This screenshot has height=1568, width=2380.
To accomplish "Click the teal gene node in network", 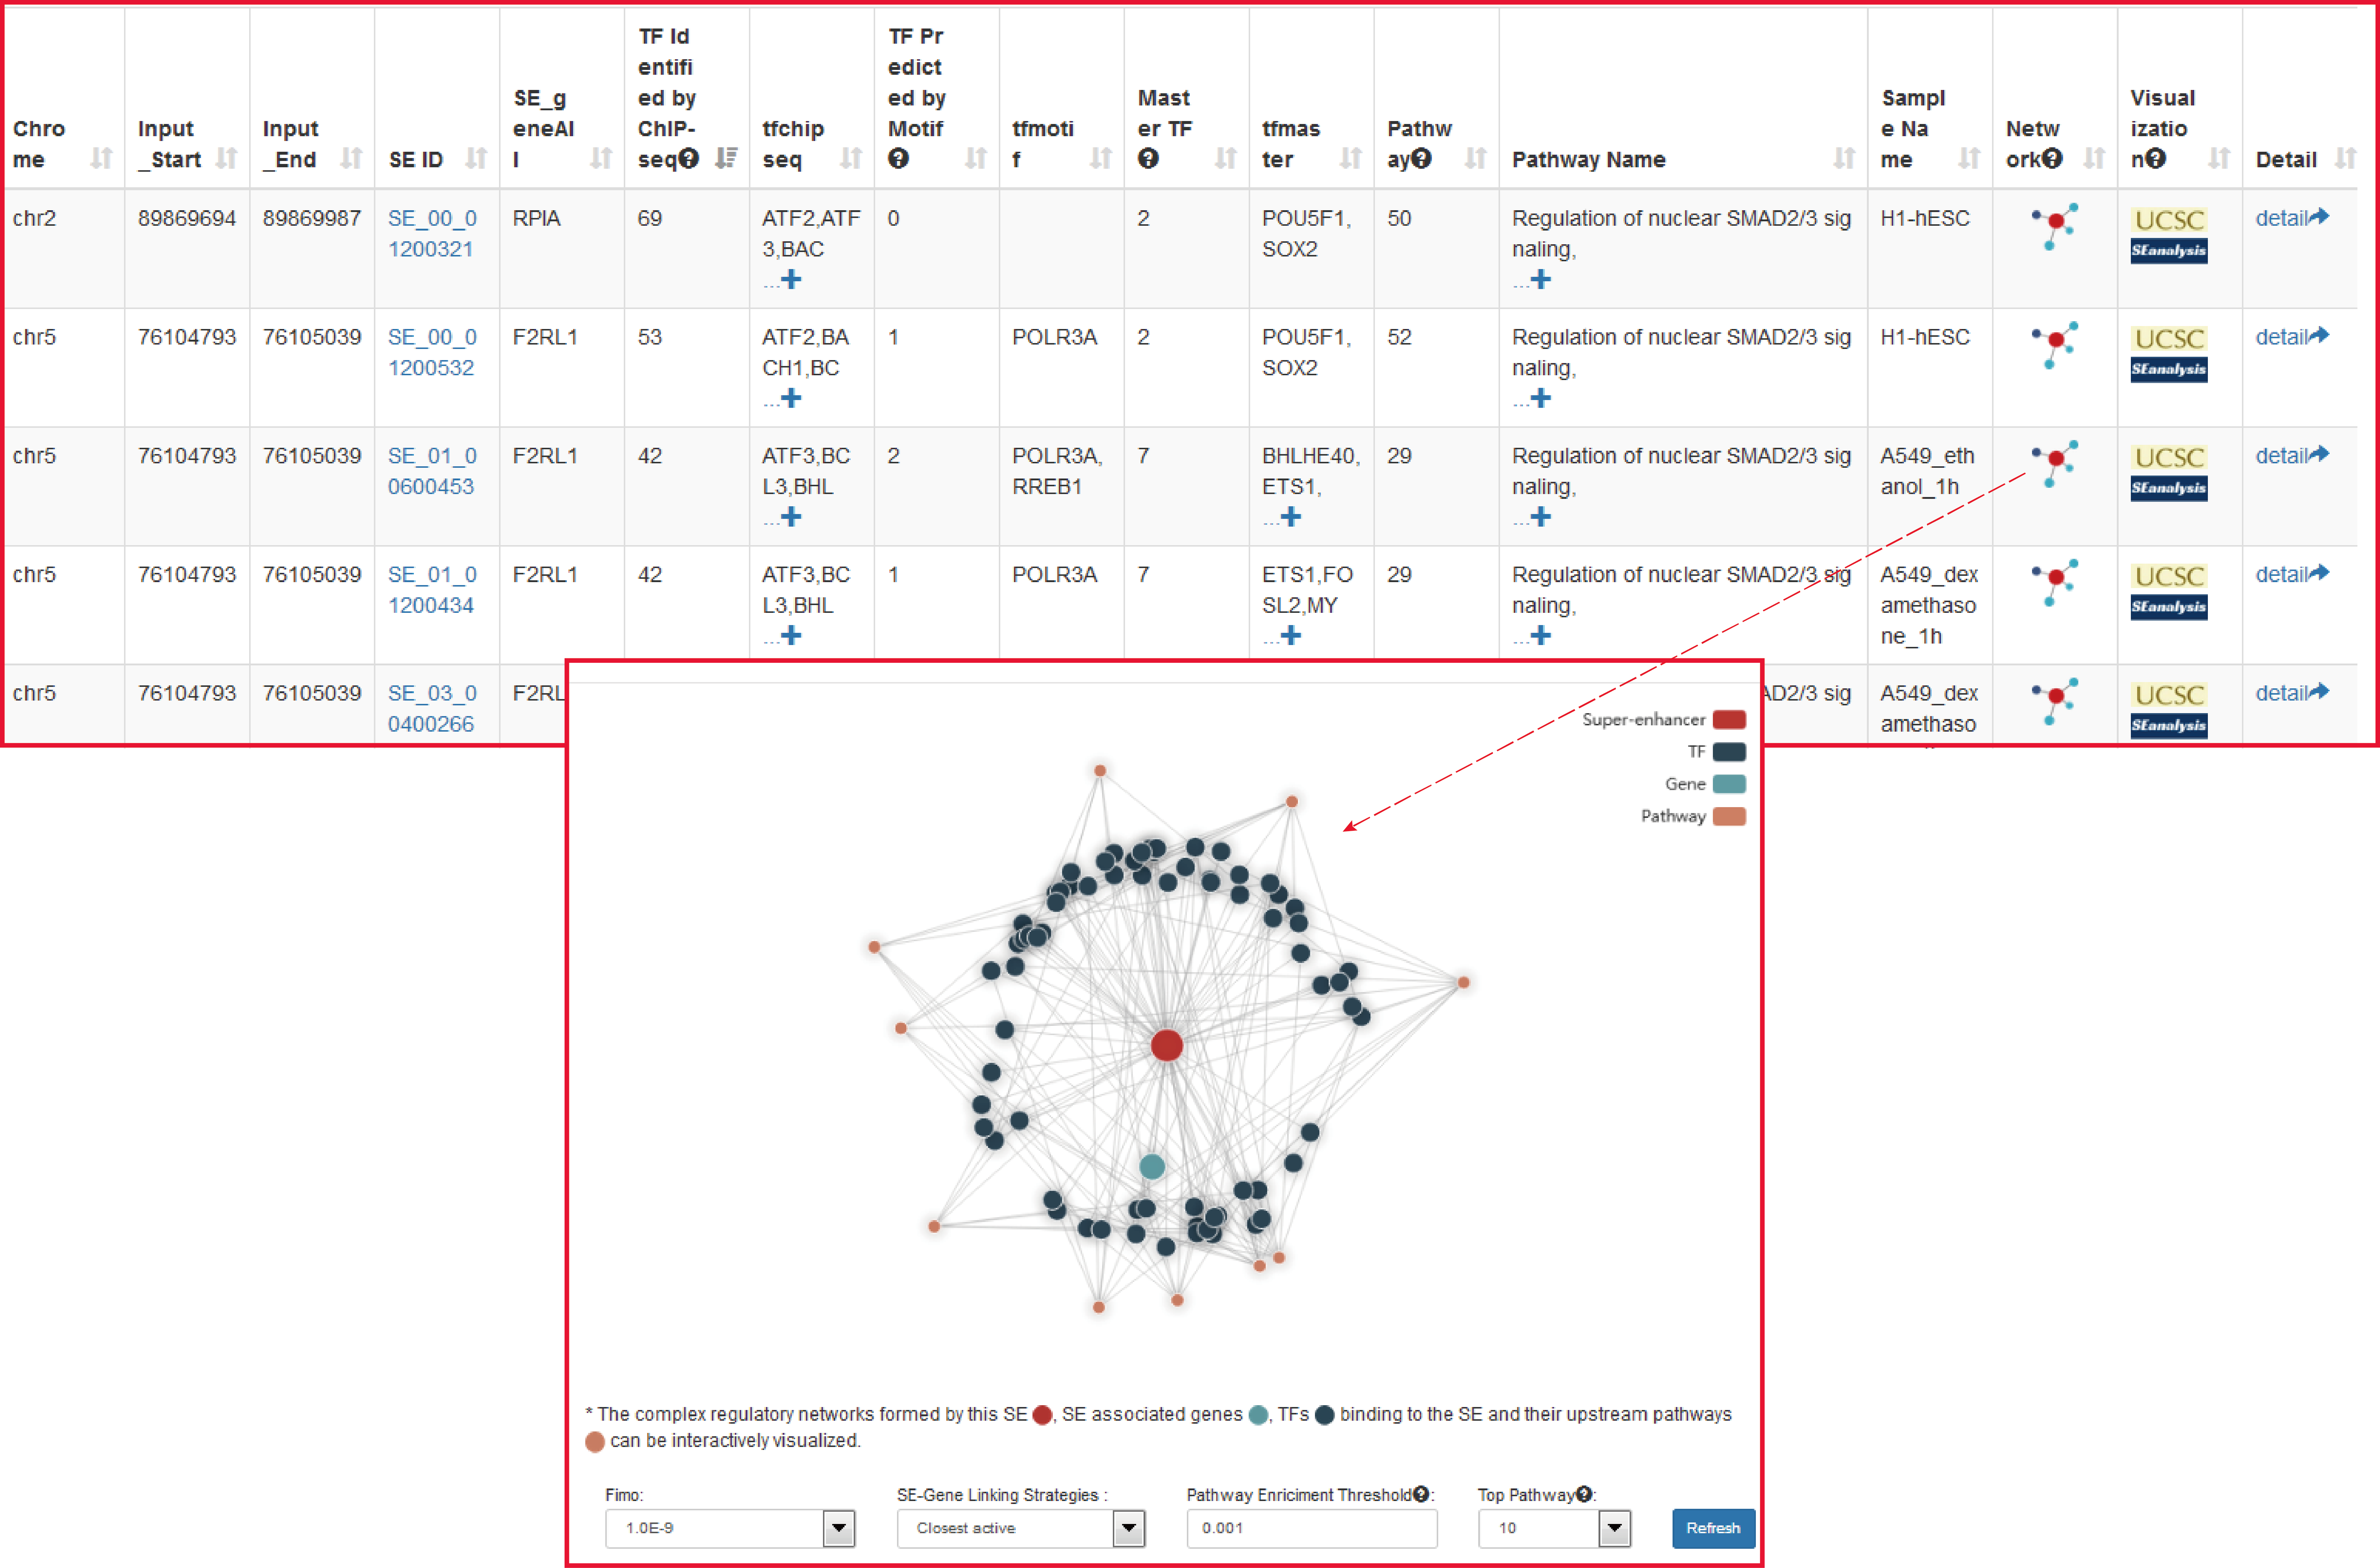I will tap(1151, 1166).
